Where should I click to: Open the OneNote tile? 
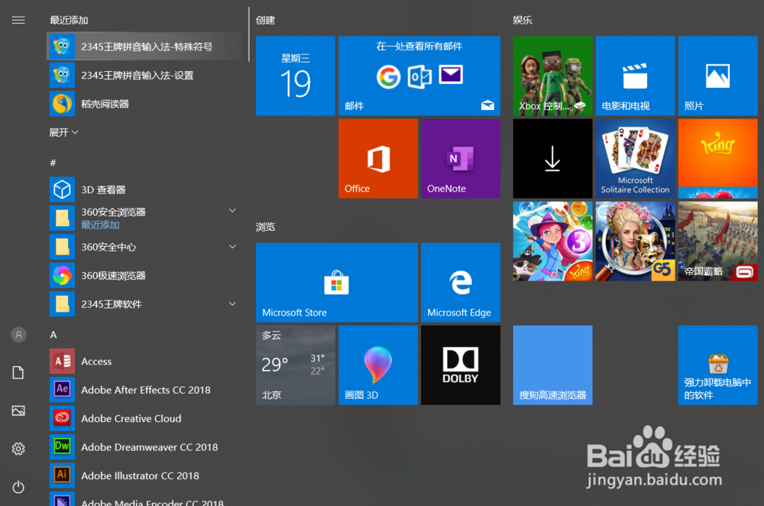tap(461, 158)
